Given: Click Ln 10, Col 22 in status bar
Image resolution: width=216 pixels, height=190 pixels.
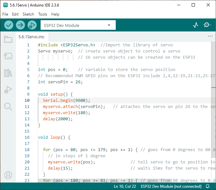Looking at the screenshot, I should coord(125,186).
